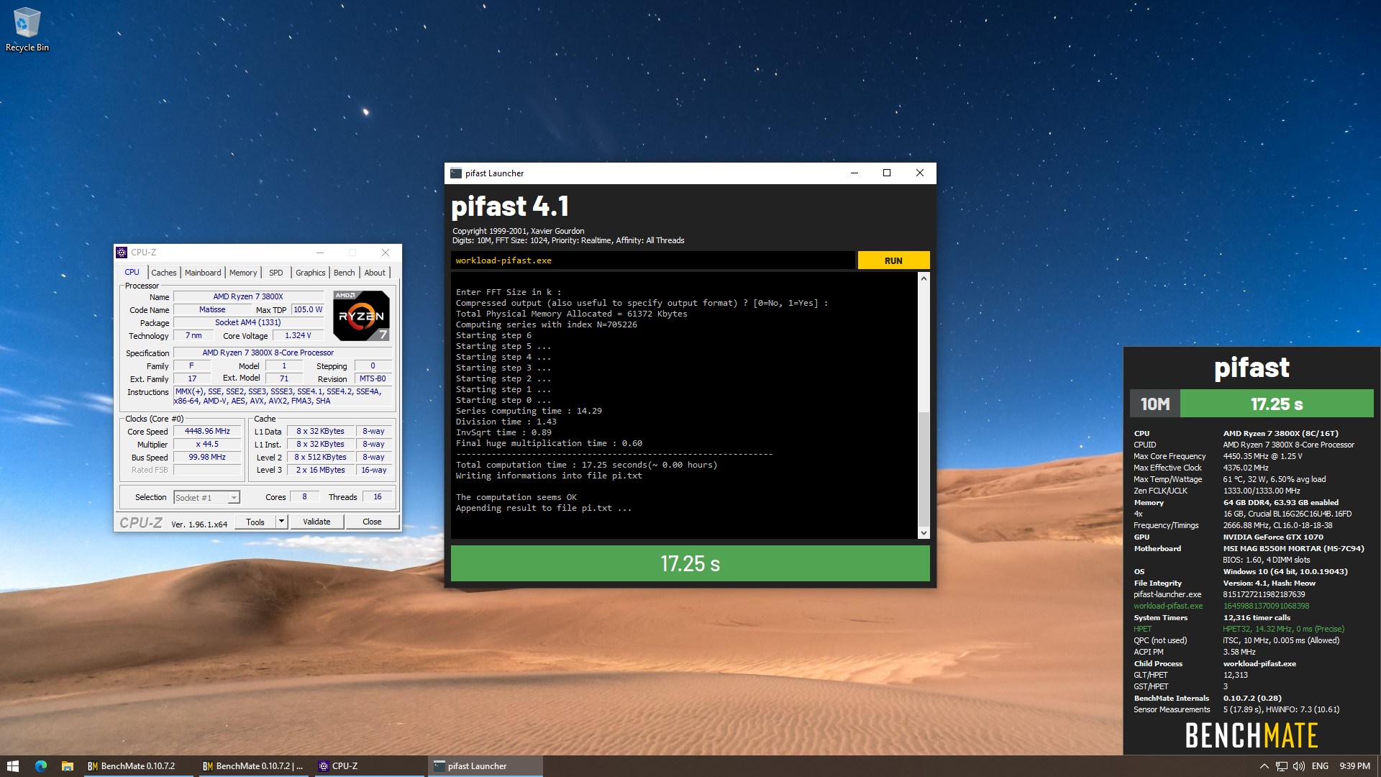Viewport: 1381px width, 777px height.
Task: Click the Ryzen 7 logo in CPU-Z
Action: tap(361, 315)
